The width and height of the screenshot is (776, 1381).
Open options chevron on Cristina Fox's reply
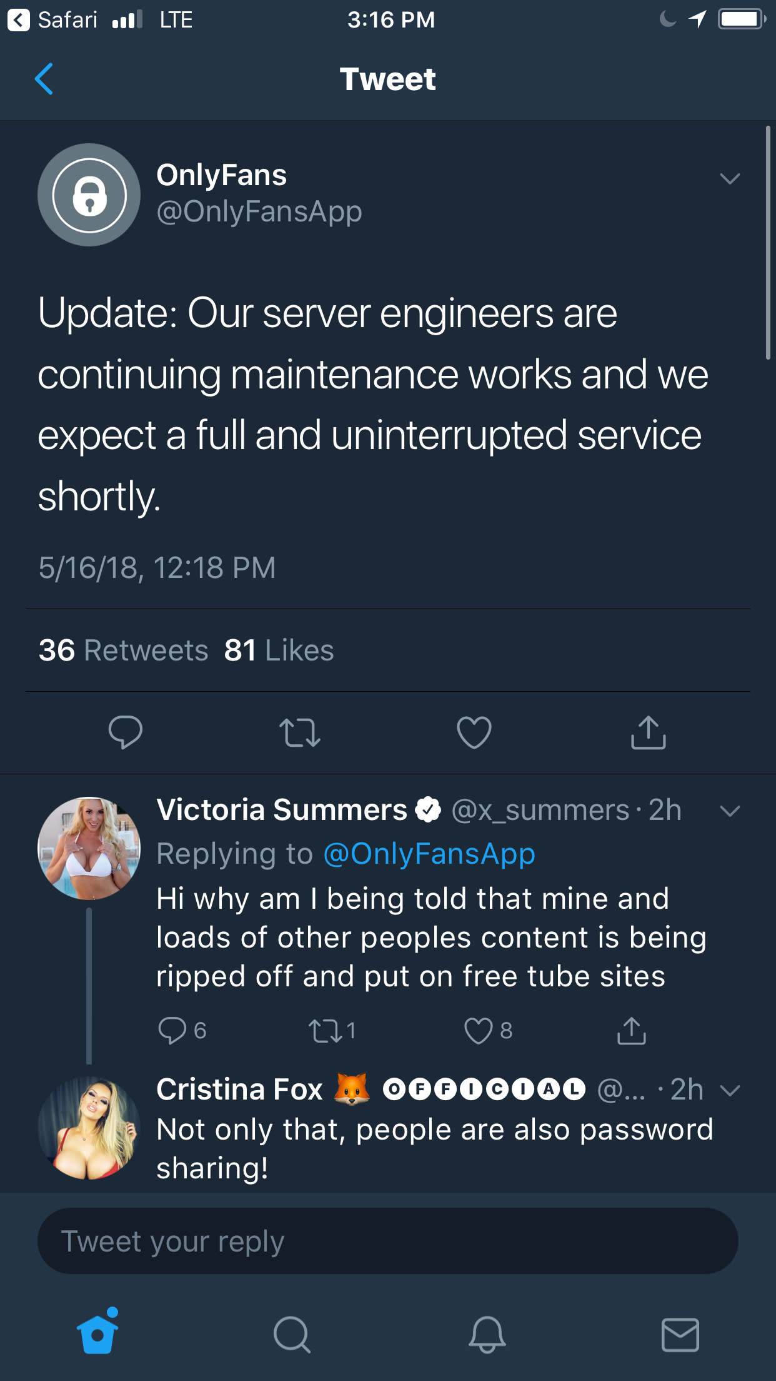729,1091
